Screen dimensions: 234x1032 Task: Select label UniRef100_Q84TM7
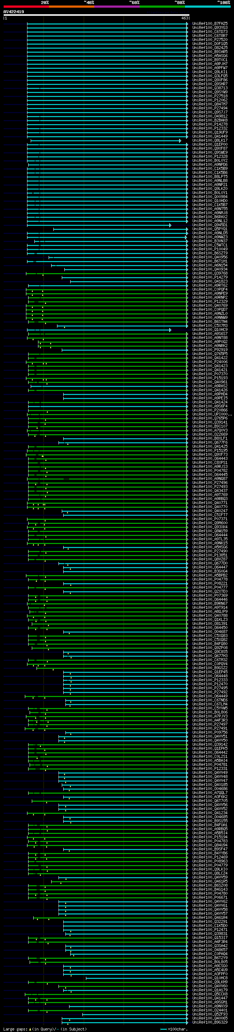click(210, 104)
